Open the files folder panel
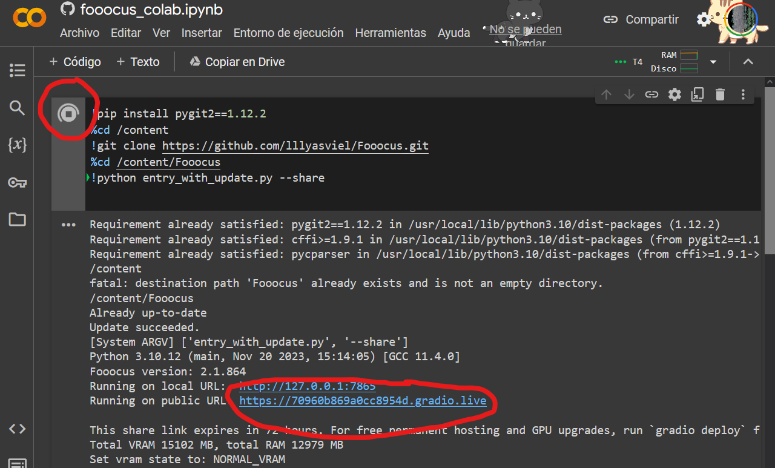Screen dimensions: 775x468 pyautogui.click(x=17, y=219)
